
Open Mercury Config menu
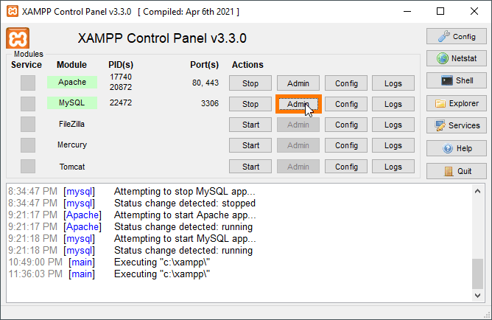(x=346, y=145)
